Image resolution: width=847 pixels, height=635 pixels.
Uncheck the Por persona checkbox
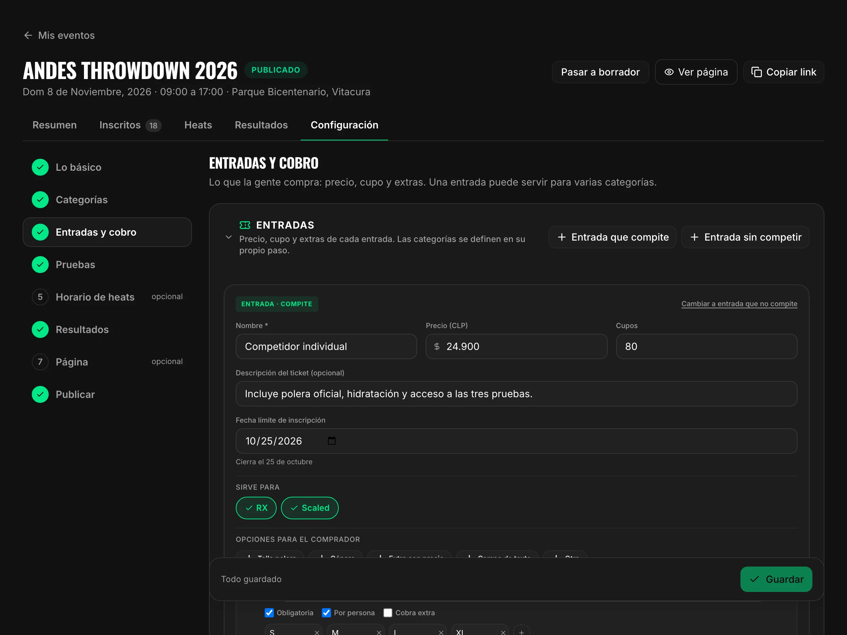pos(326,612)
